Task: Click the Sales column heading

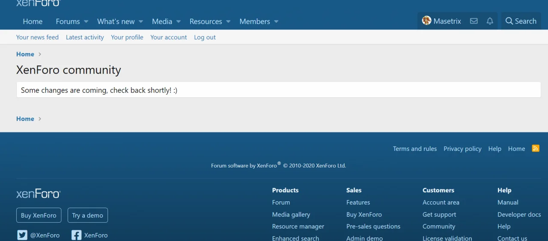Action: (354, 190)
